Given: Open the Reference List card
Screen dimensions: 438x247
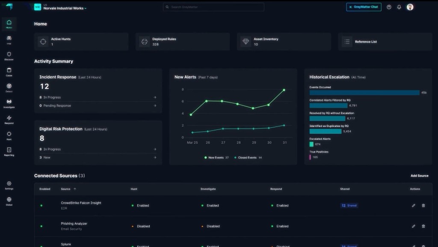Looking at the screenshot, I should [x=385, y=41].
